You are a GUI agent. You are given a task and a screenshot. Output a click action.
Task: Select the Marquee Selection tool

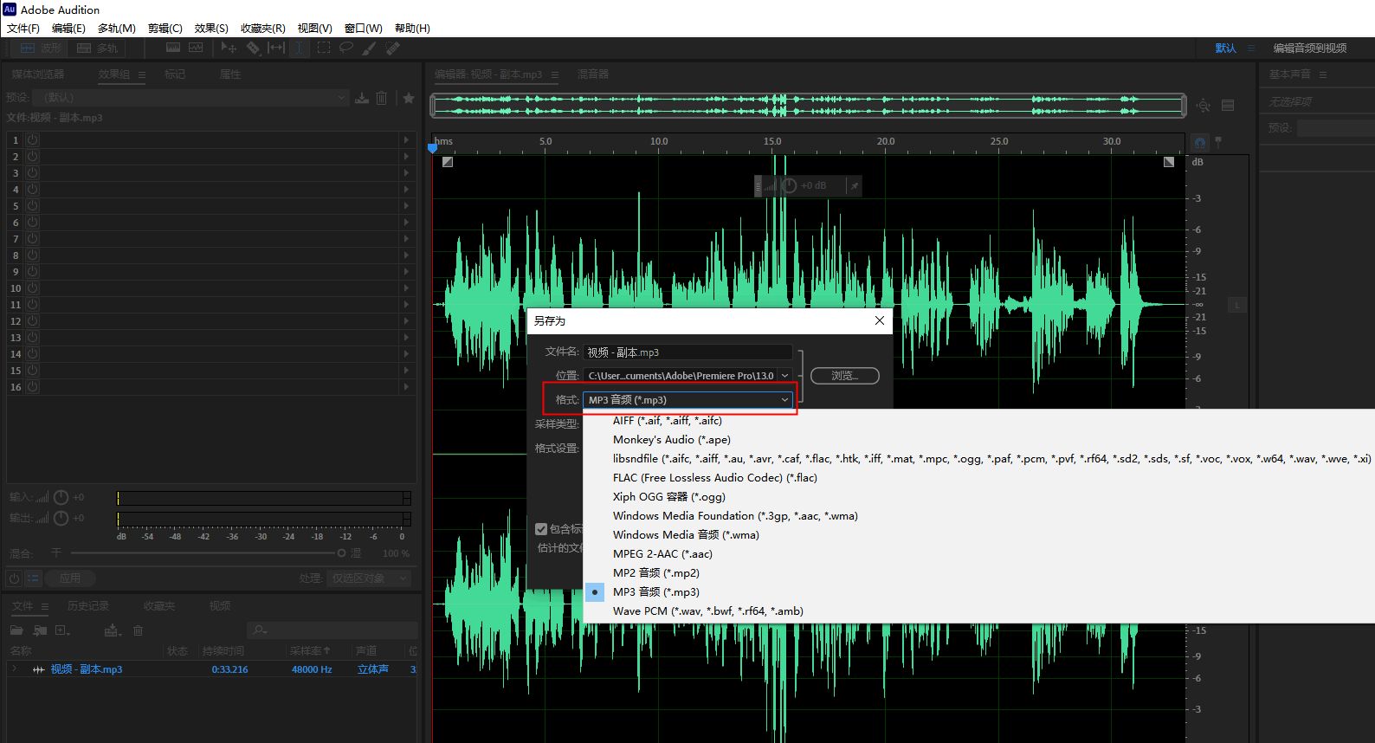323,48
